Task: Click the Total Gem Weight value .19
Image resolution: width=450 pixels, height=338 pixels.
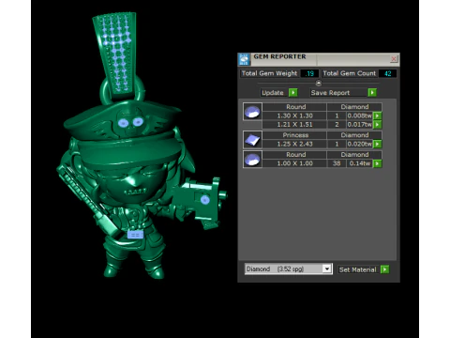Action: [x=309, y=73]
